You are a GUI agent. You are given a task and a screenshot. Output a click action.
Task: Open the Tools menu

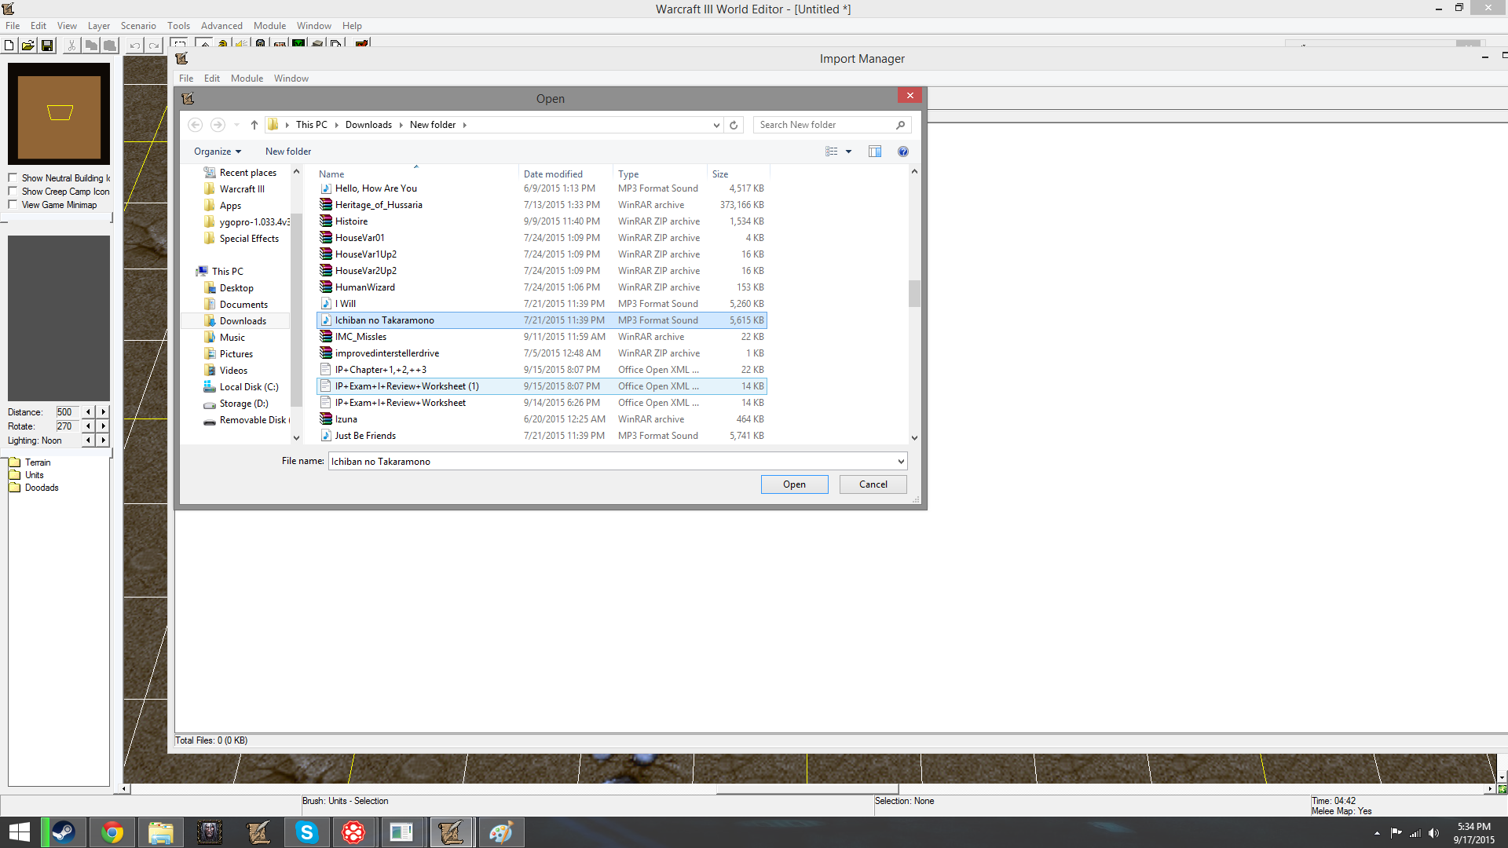(178, 26)
